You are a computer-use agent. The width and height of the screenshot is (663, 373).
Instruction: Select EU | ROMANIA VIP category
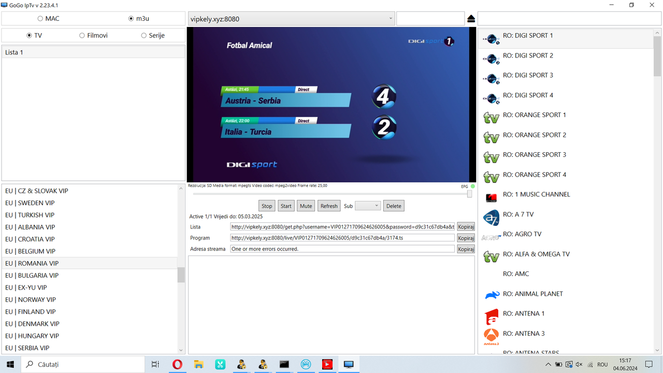[89, 263]
